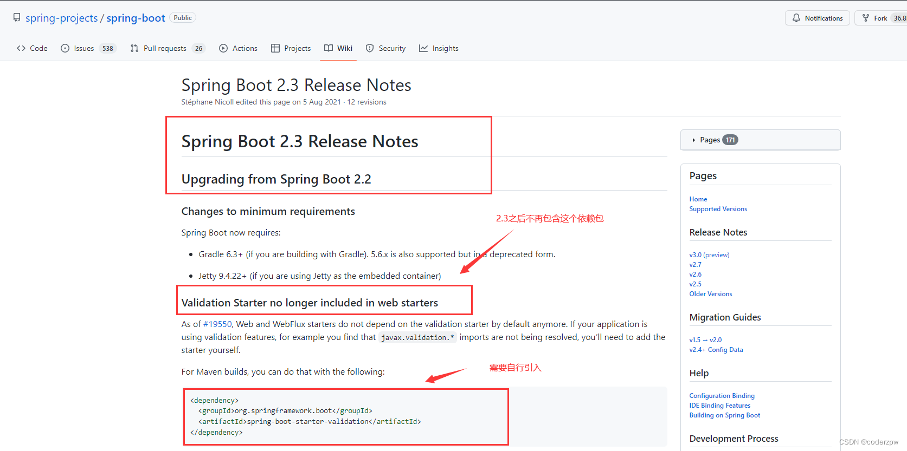Click the Pull requests count badge 26
907x451 pixels.
[199, 48]
